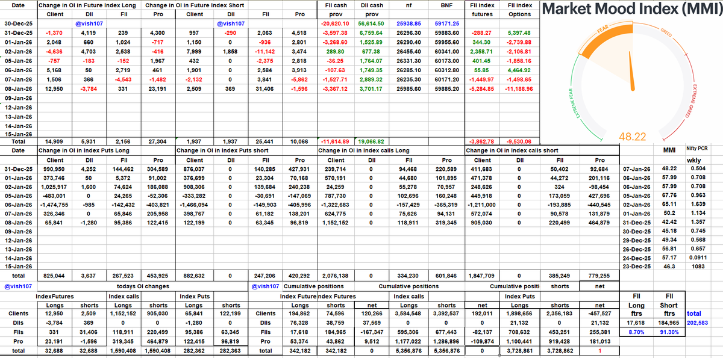Click FII cash total -11,614.89

click(x=336, y=140)
